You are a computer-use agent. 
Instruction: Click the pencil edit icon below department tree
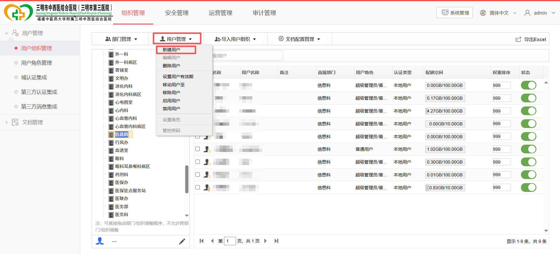click(182, 241)
